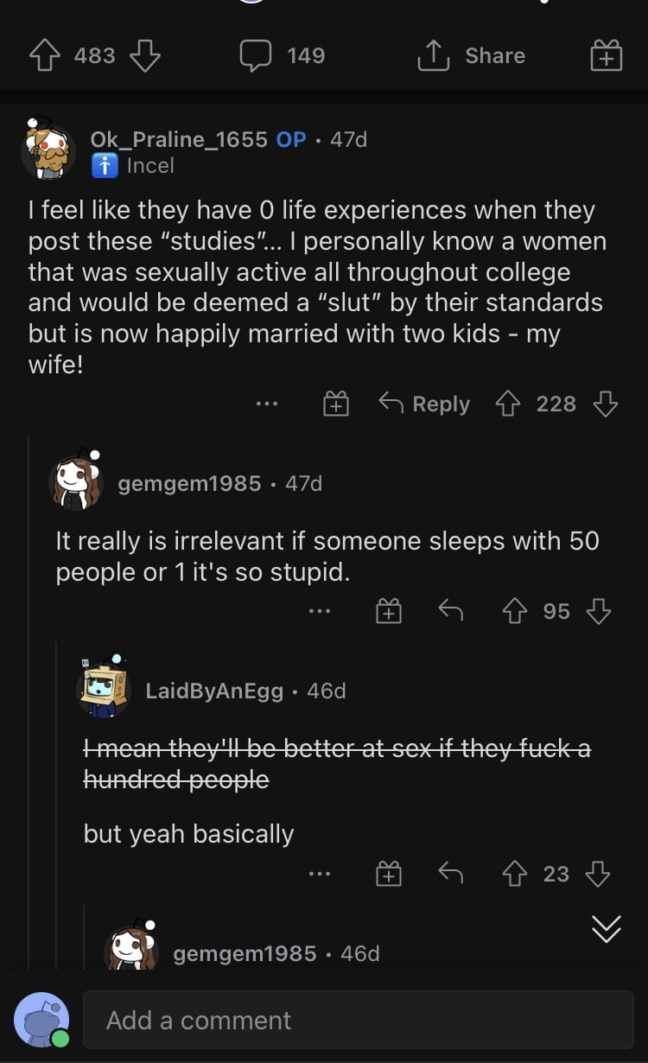Image resolution: width=648 pixels, height=1063 pixels.
Task: Open more options for Ok_Praline_1655's comment
Action: click(x=267, y=404)
